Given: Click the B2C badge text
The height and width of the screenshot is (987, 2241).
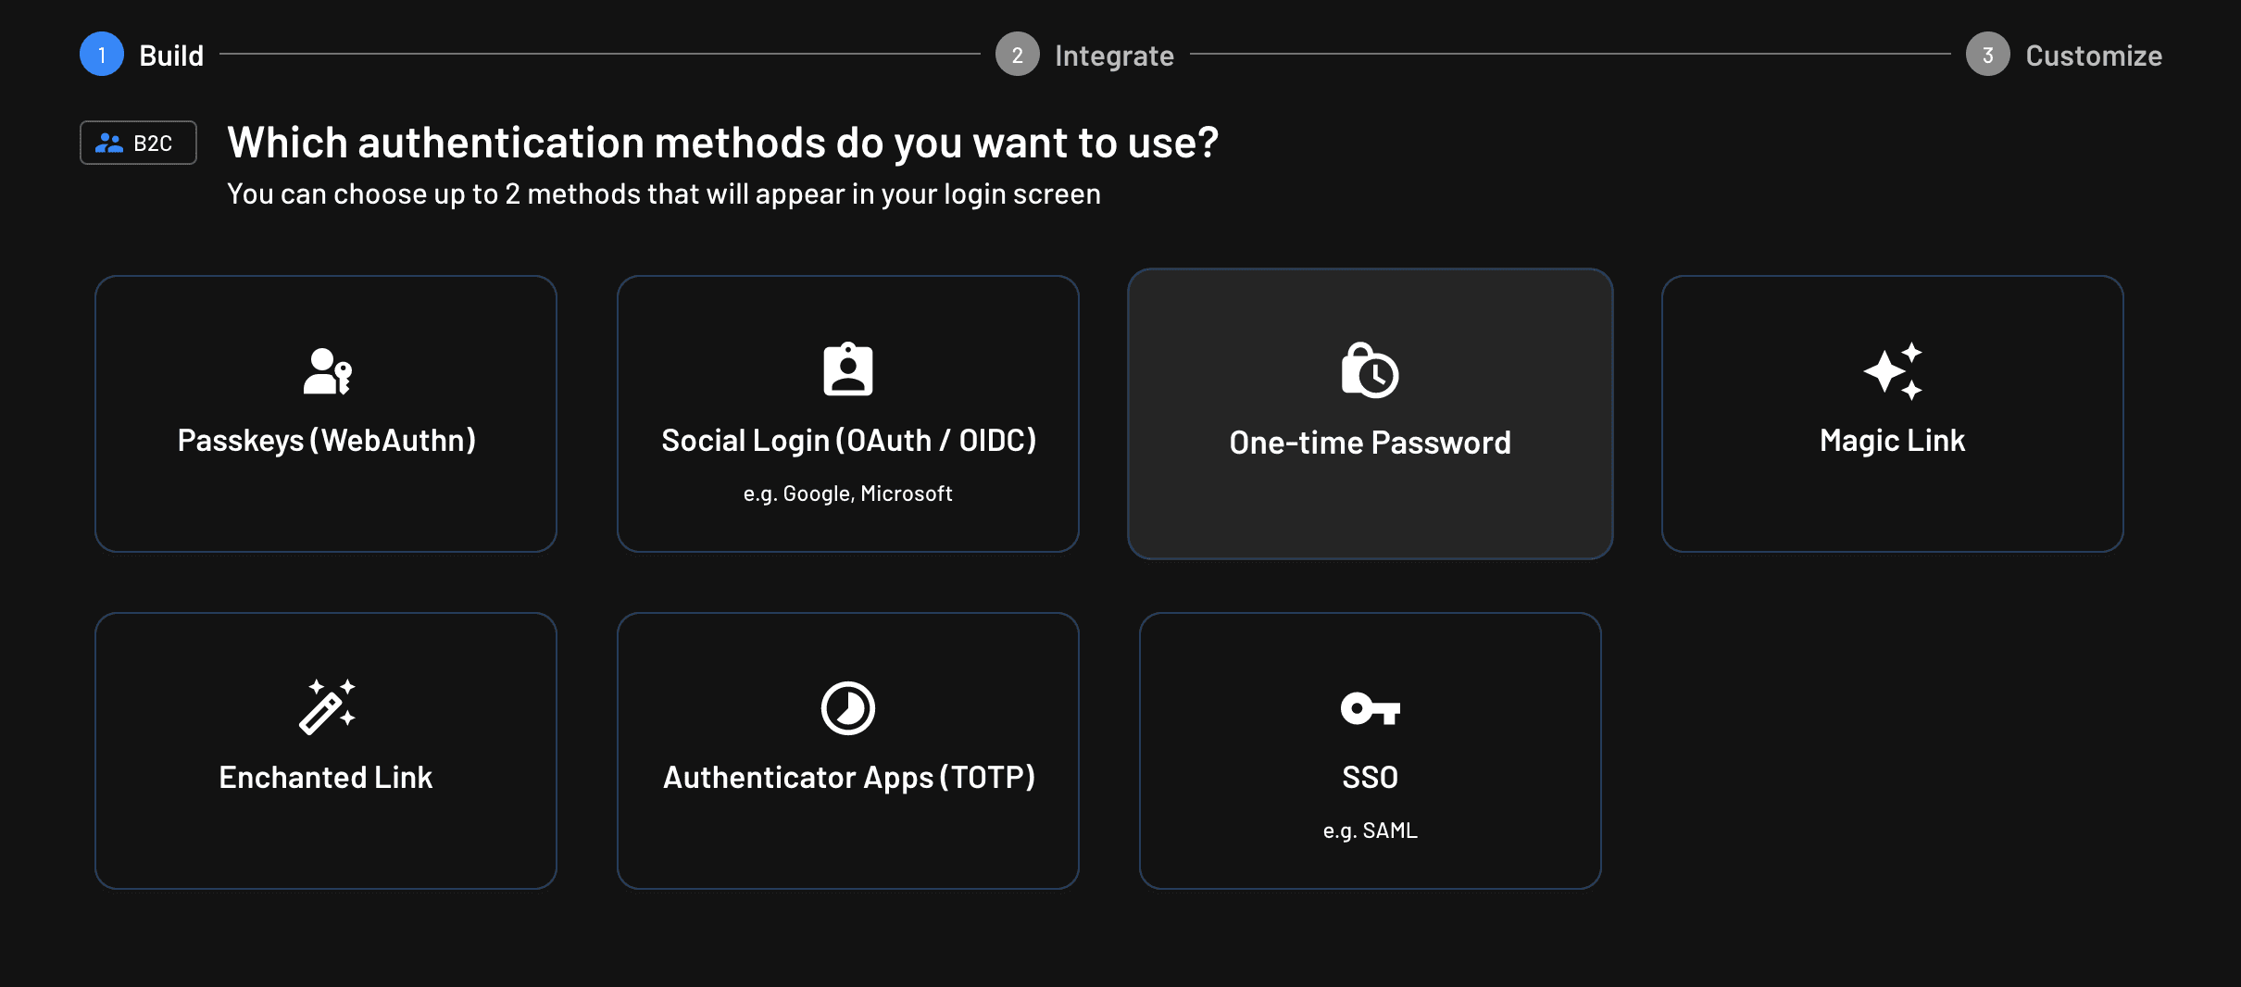Looking at the screenshot, I should [153, 144].
